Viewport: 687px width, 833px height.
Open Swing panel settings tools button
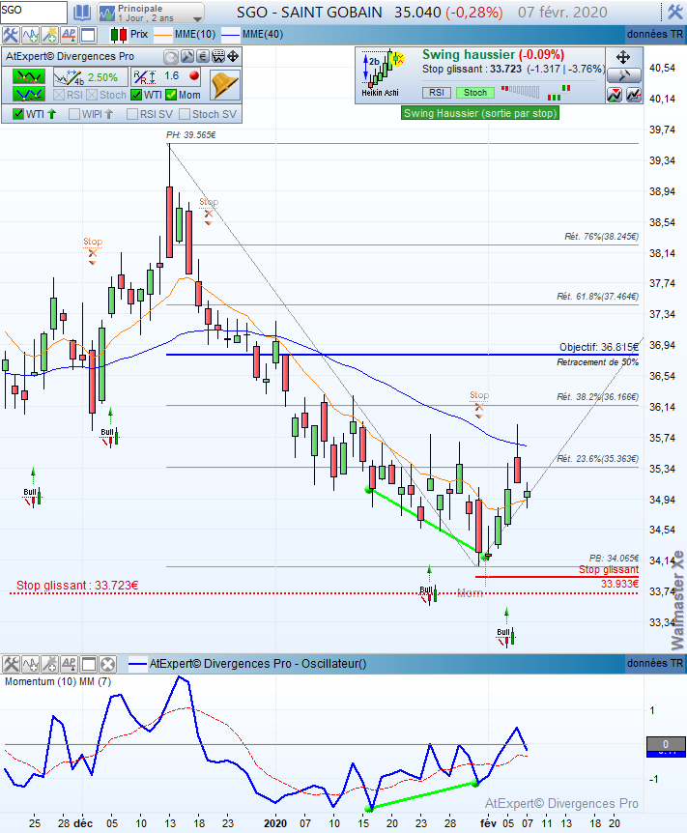point(622,75)
